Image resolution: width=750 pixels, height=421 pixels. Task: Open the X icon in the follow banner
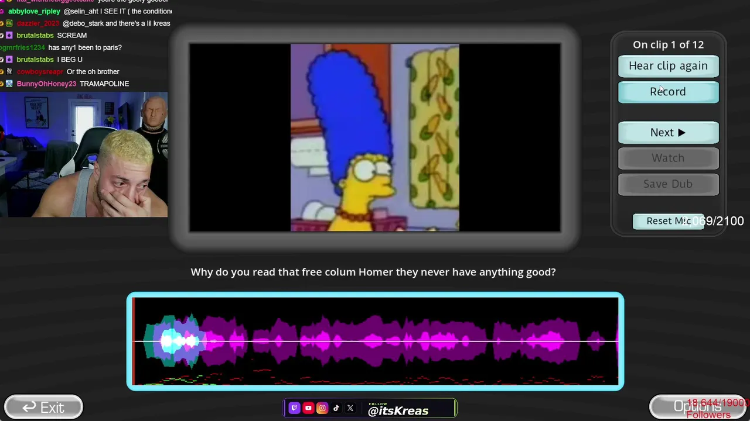pos(350,408)
